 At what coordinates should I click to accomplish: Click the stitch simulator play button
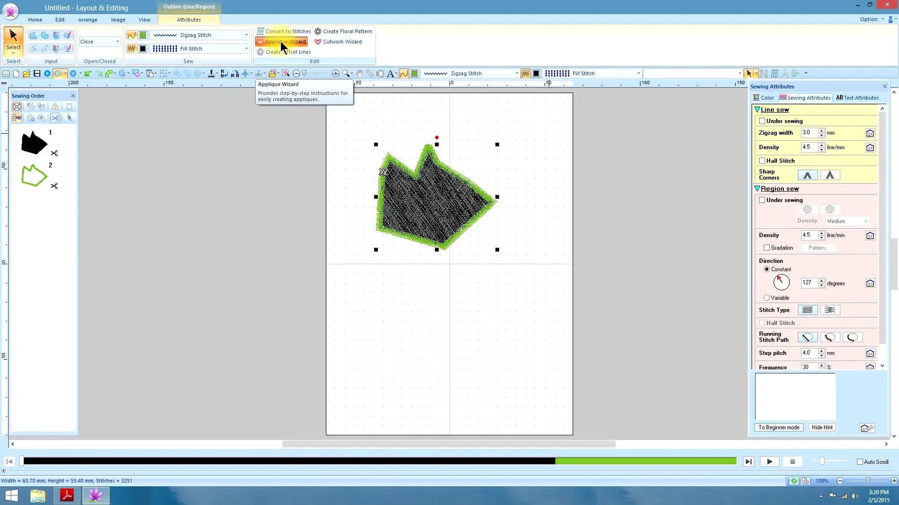pyautogui.click(x=769, y=462)
